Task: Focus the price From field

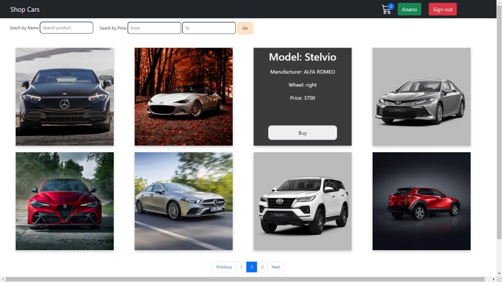Action: (154, 28)
